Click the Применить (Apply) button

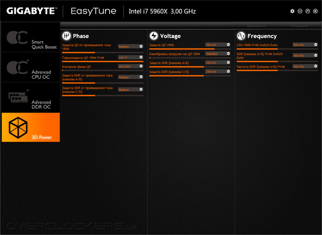point(256,26)
